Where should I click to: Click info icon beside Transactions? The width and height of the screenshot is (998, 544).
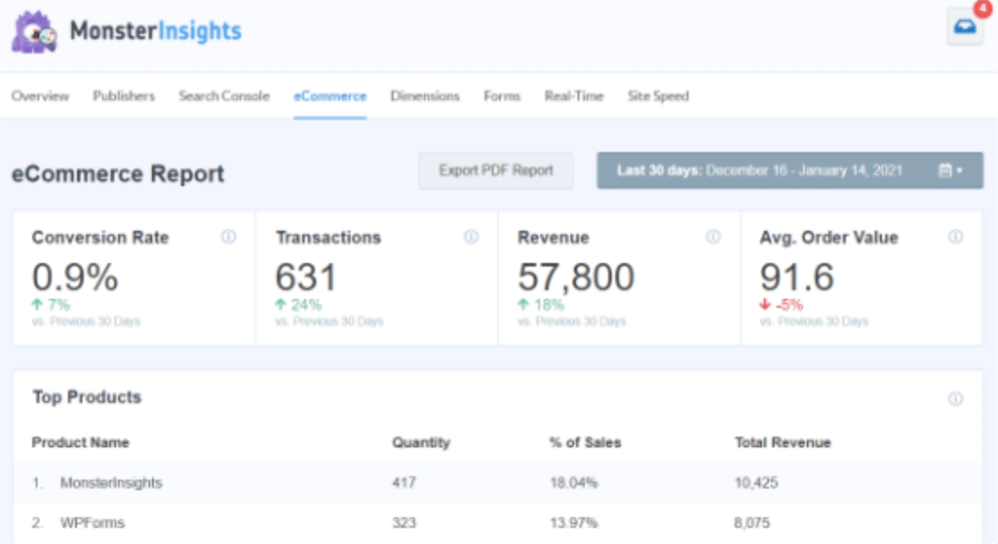point(471,237)
